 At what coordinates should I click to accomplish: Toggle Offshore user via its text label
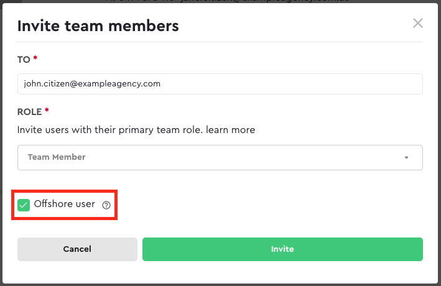[x=65, y=203]
